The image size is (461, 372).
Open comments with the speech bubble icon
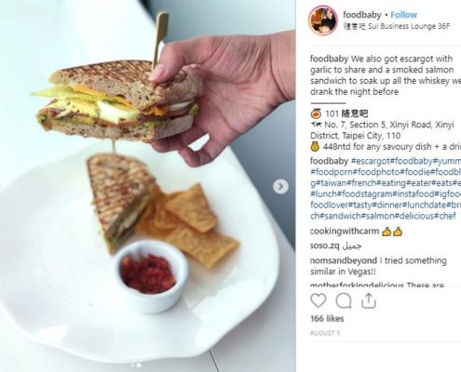(x=344, y=300)
